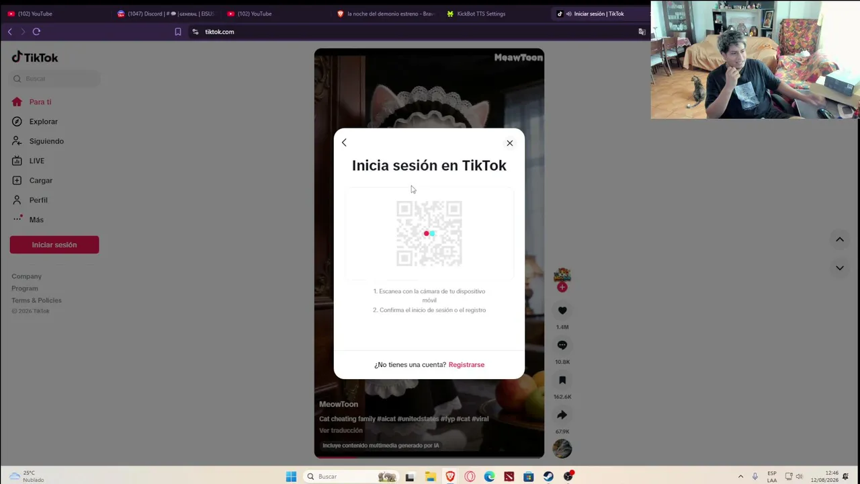Go to next video with down chevron
Viewport: 860px width, 484px height.
[840, 268]
